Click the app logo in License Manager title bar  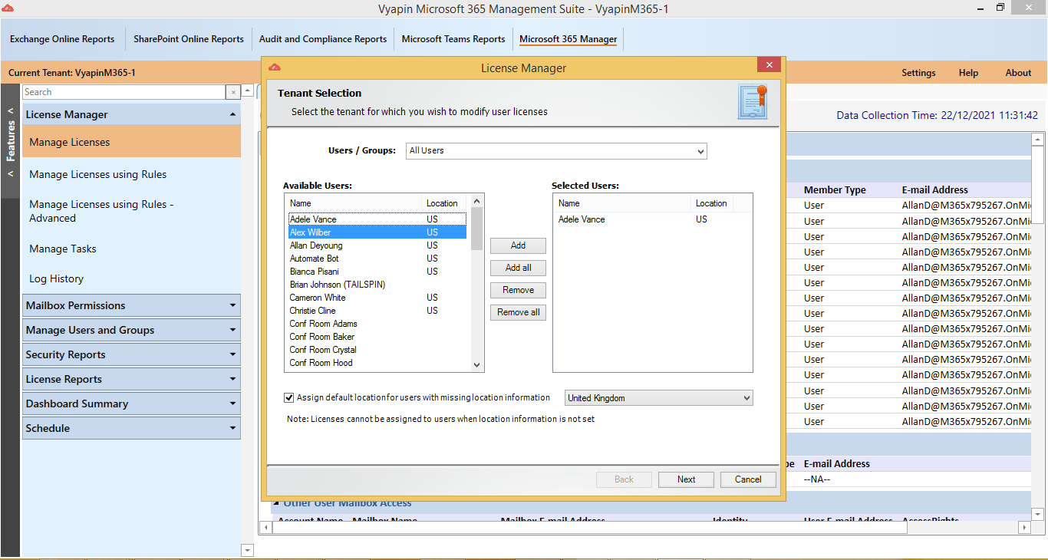coord(275,68)
